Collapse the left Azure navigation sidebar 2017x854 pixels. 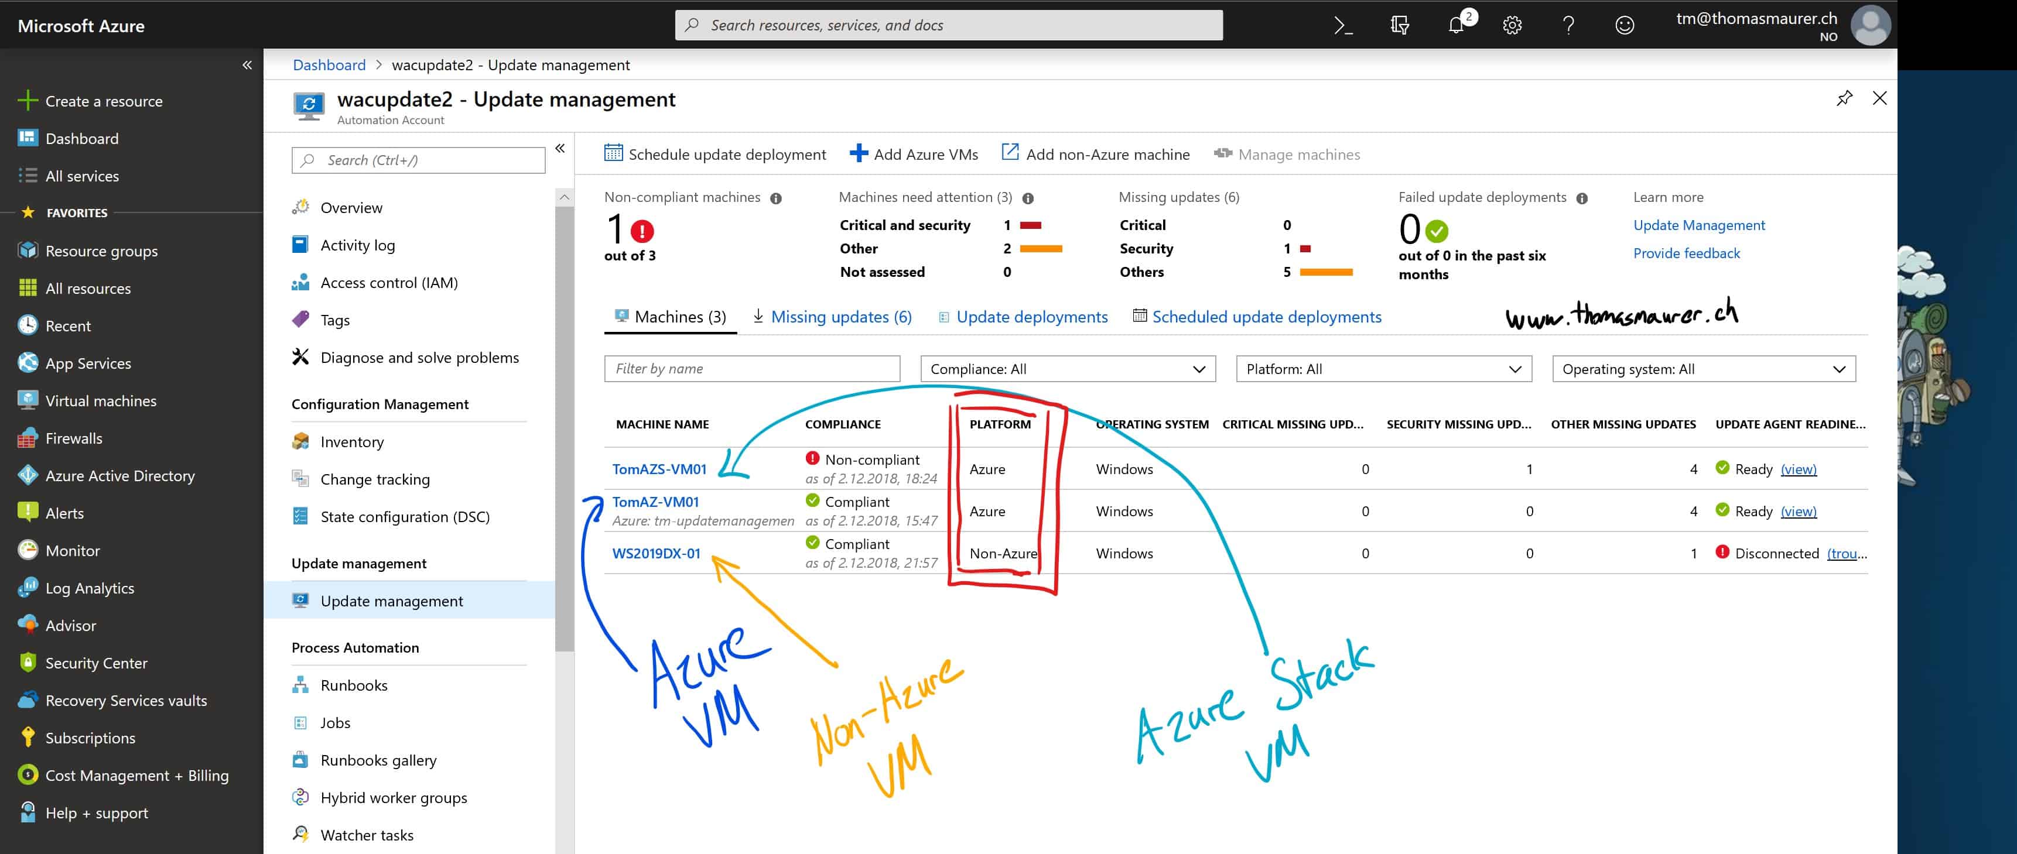coord(247,65)
